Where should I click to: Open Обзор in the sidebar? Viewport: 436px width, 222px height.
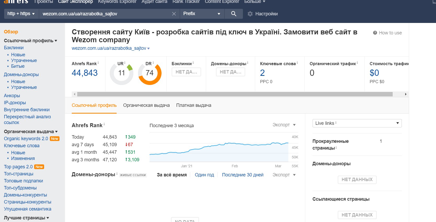click(x=11, y=32)
